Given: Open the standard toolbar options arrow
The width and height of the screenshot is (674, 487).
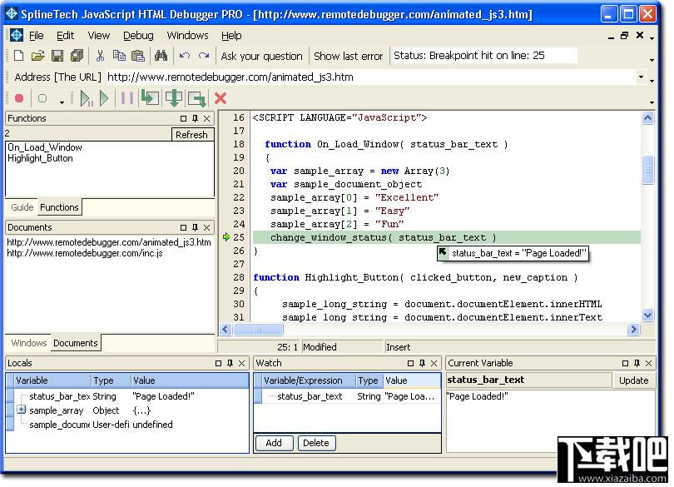Looking at the screenshot, I should [x=652, y=60].
